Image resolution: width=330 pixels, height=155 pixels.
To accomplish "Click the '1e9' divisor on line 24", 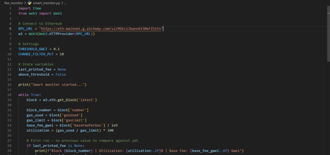I will click(x=115, y=125).
